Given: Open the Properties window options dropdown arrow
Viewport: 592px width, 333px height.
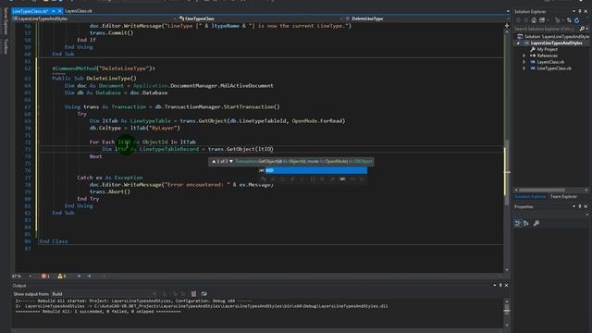Looking at the screenshot, I should [573, 206].
